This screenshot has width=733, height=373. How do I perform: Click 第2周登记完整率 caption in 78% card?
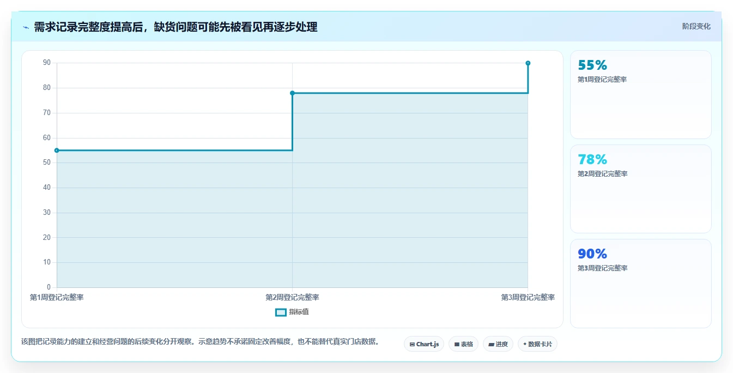tap(602, 173)
